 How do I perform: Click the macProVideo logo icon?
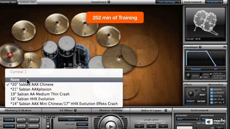(209, 122)
